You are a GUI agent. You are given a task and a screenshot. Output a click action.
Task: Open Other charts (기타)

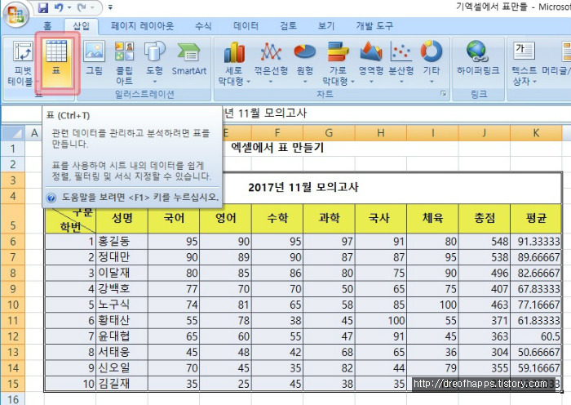(x=432, y=63)
